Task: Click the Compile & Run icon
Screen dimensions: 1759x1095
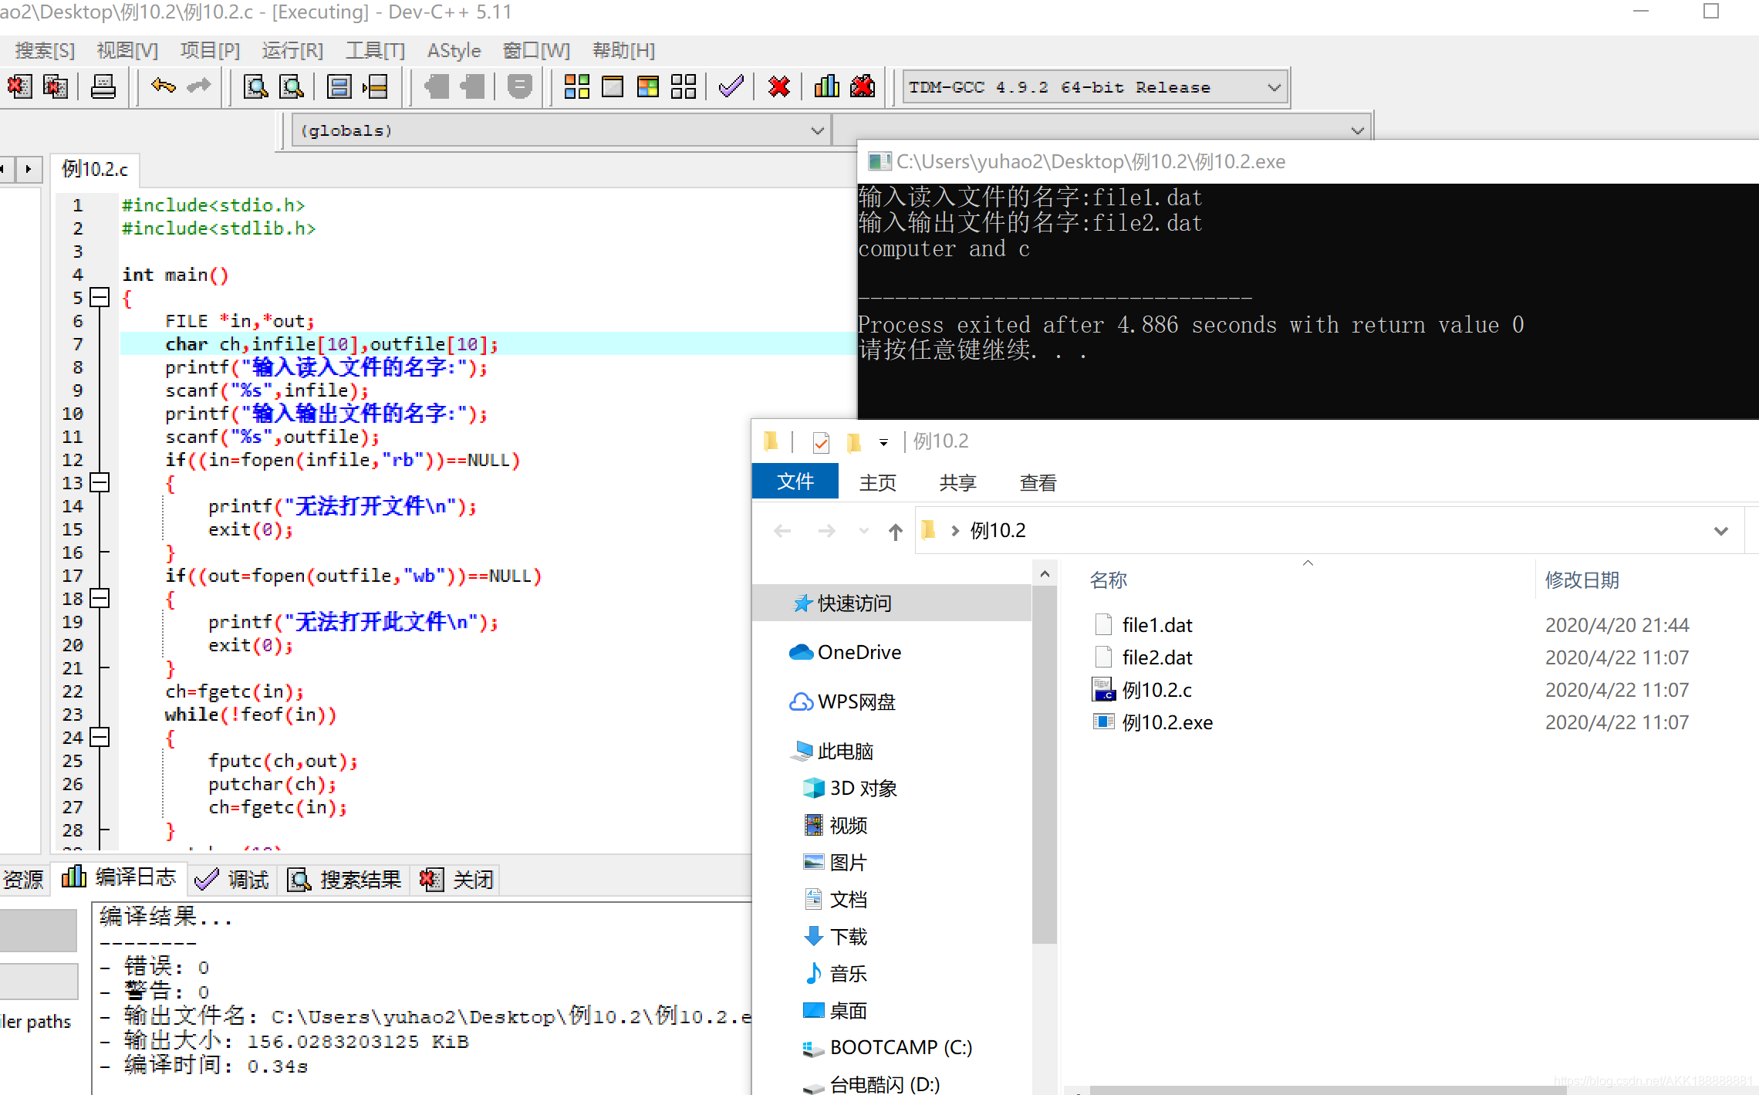Action: click(648, 86)
